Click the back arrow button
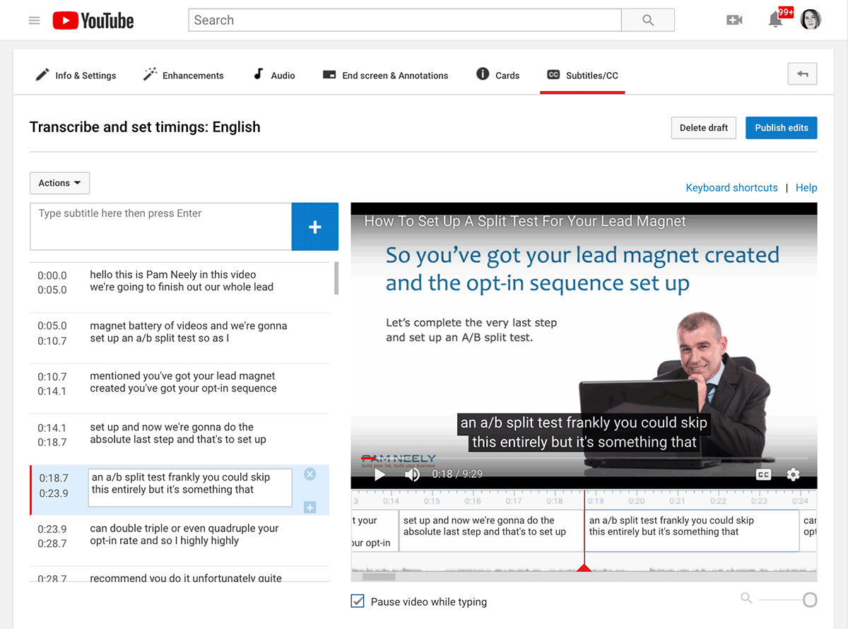The width and height of the screenshot is (848, 629). (x=803, y=74)
